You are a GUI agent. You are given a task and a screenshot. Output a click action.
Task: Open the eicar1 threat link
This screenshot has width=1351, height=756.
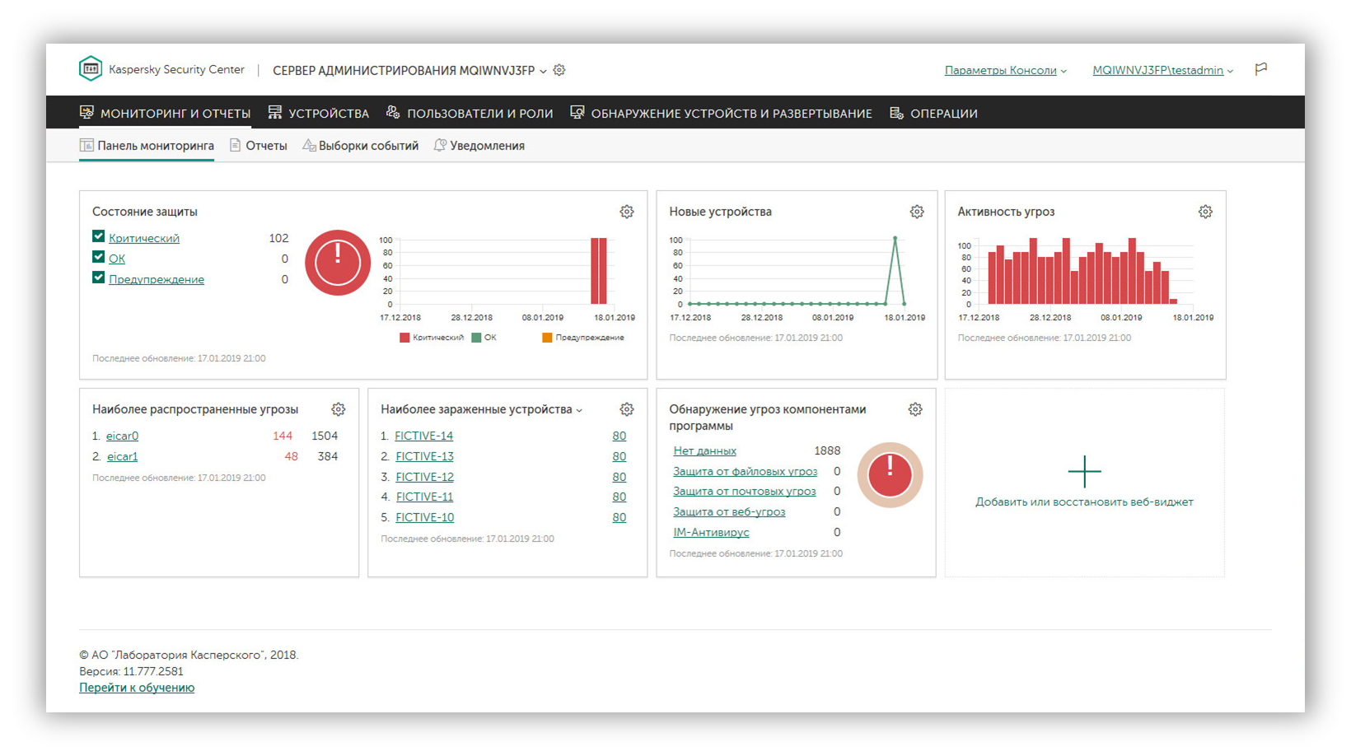coord(122,456)
